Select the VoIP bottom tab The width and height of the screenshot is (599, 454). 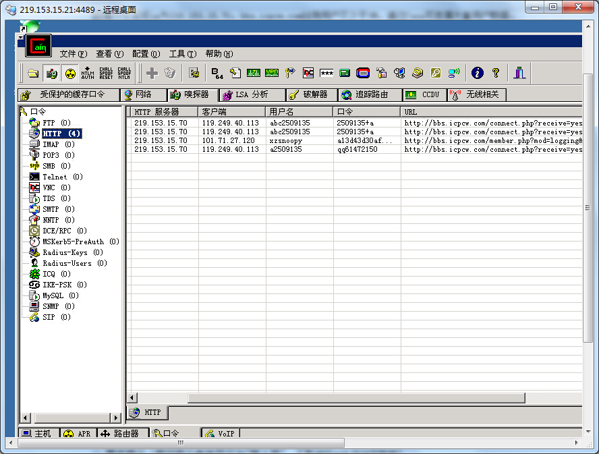tap(221, 433)
